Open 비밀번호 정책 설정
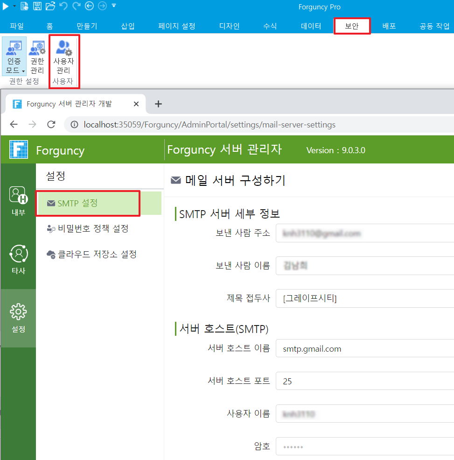454x460 pixels. (88, 228)
